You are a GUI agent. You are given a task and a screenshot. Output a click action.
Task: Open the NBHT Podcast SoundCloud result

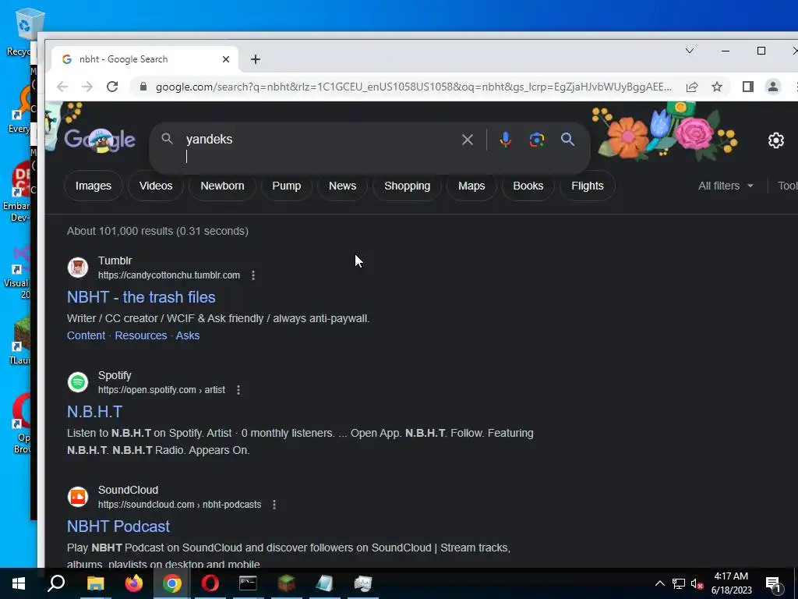tap(118, 526)
